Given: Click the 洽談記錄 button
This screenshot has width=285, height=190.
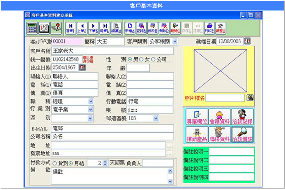Looking at the screenshot, I should pos(243,117).
